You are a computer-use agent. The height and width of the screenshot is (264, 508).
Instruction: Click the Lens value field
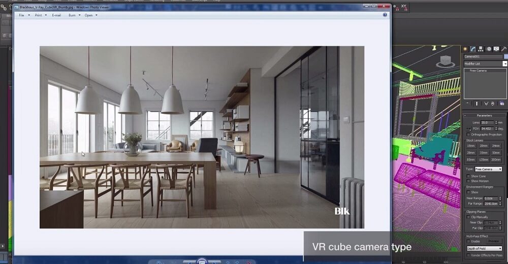487,122
